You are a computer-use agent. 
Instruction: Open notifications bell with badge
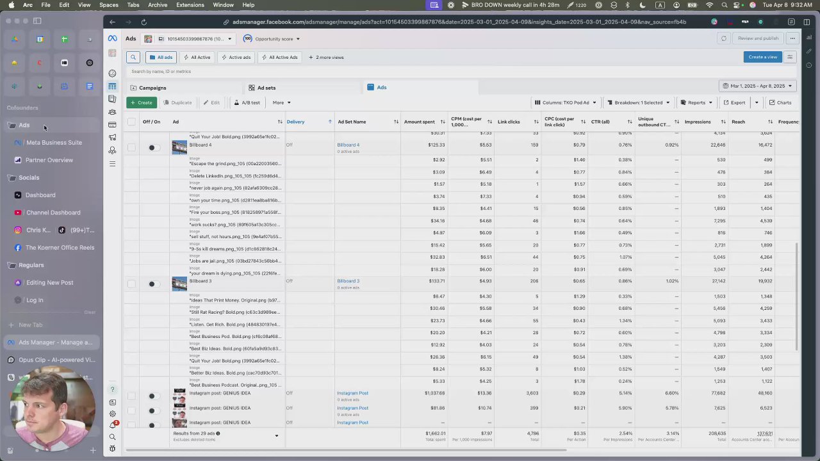[x=113, y=425]
